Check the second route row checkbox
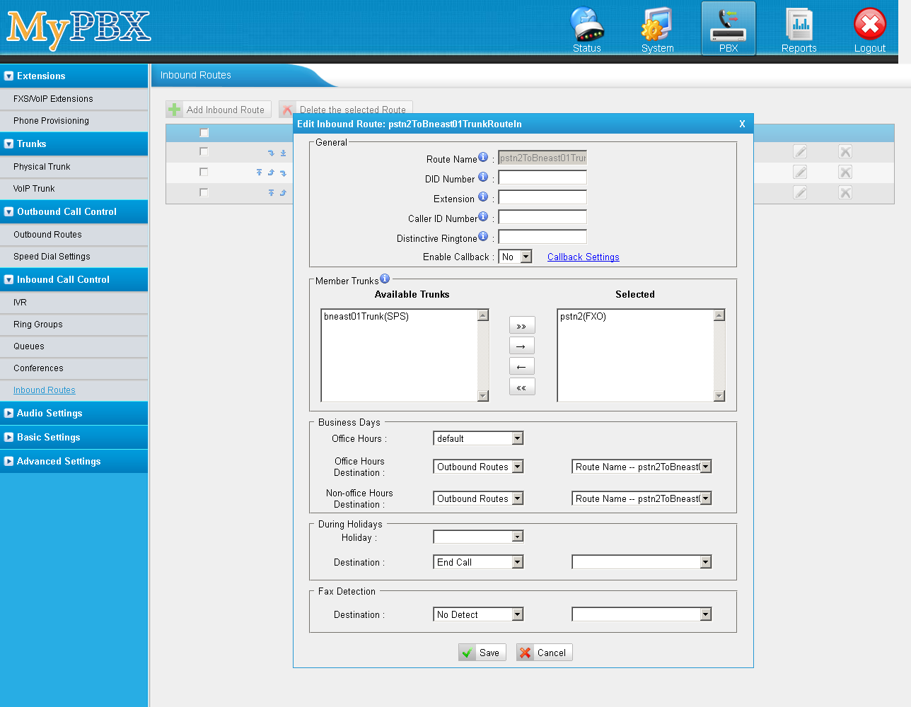The image size is (911, 707). 204,172
